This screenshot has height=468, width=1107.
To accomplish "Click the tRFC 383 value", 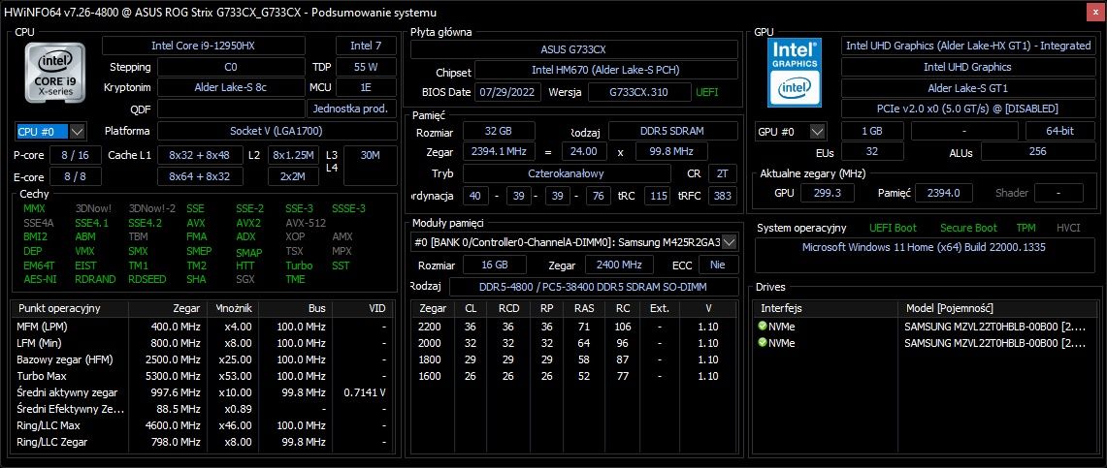I will (x=722, y=196).
